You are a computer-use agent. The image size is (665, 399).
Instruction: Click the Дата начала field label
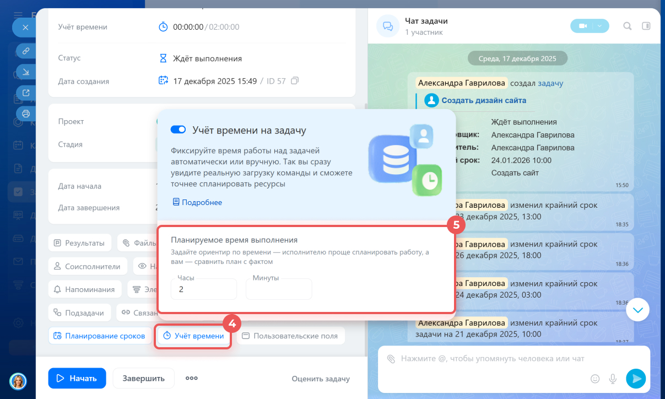(x=80, y=186)
